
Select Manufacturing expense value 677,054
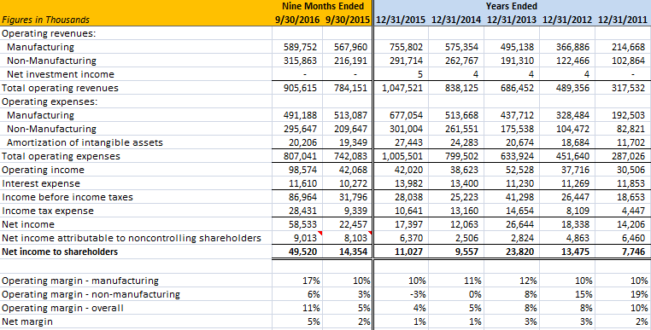coord(407,115)
